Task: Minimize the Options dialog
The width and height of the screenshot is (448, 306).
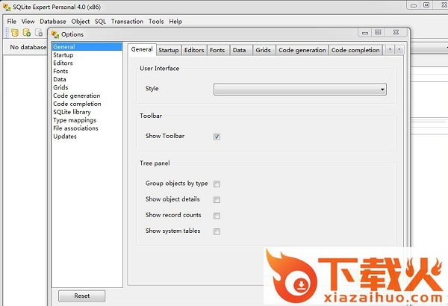Action: tap(364, 32)
